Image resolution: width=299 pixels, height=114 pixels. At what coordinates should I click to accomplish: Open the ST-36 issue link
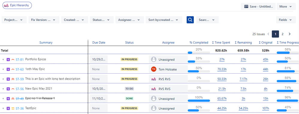coord(20,109)
